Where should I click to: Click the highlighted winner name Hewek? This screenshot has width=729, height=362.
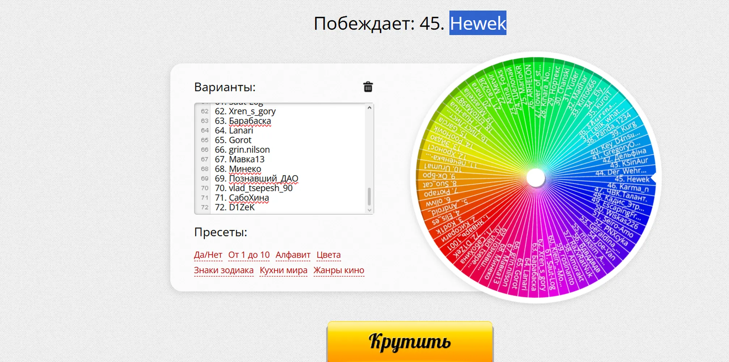[x=478, y=23]
